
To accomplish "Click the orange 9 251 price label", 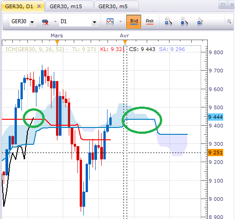I will tap(215, 153).
